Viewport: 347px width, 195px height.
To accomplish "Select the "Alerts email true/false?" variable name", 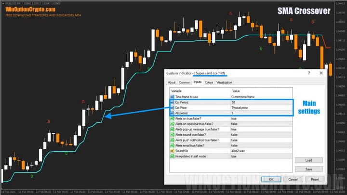I will [190, 145].
